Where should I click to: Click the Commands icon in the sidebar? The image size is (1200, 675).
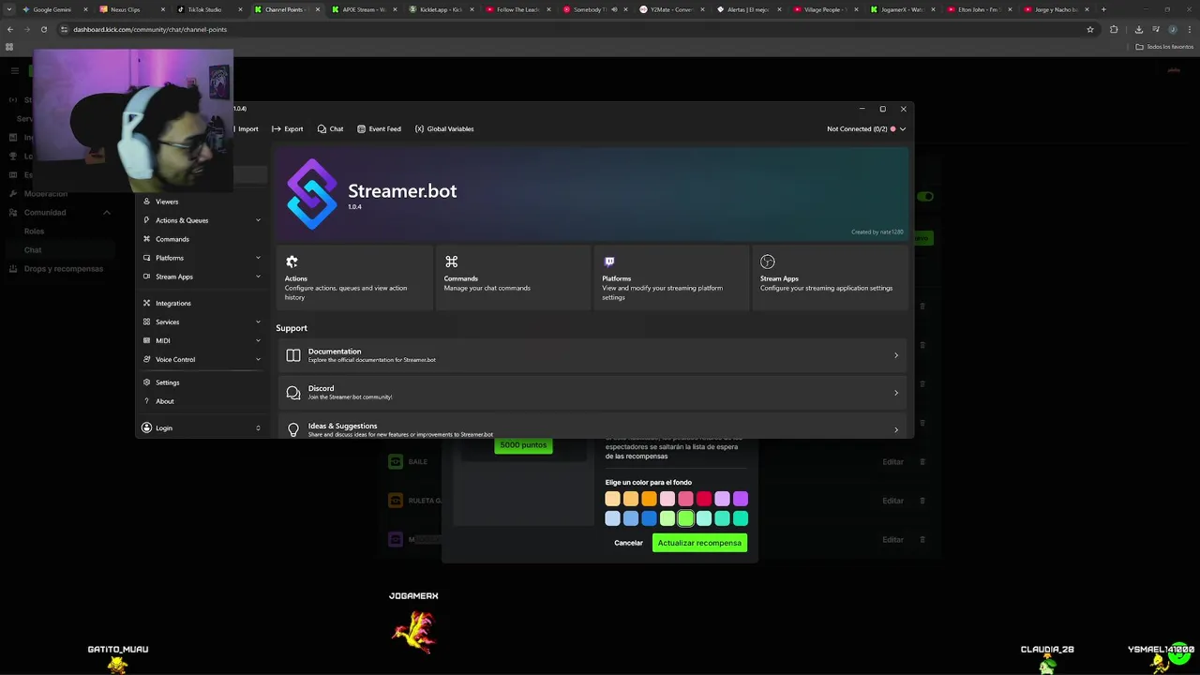pyautogui.click(x=146, y=239)
